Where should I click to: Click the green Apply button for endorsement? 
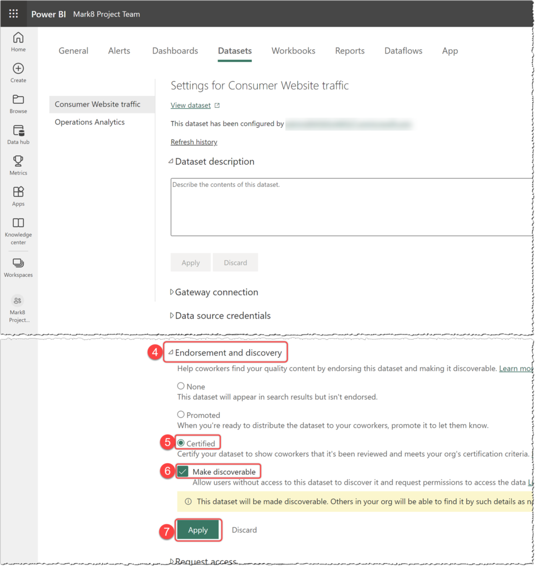(x=198, y=530)
